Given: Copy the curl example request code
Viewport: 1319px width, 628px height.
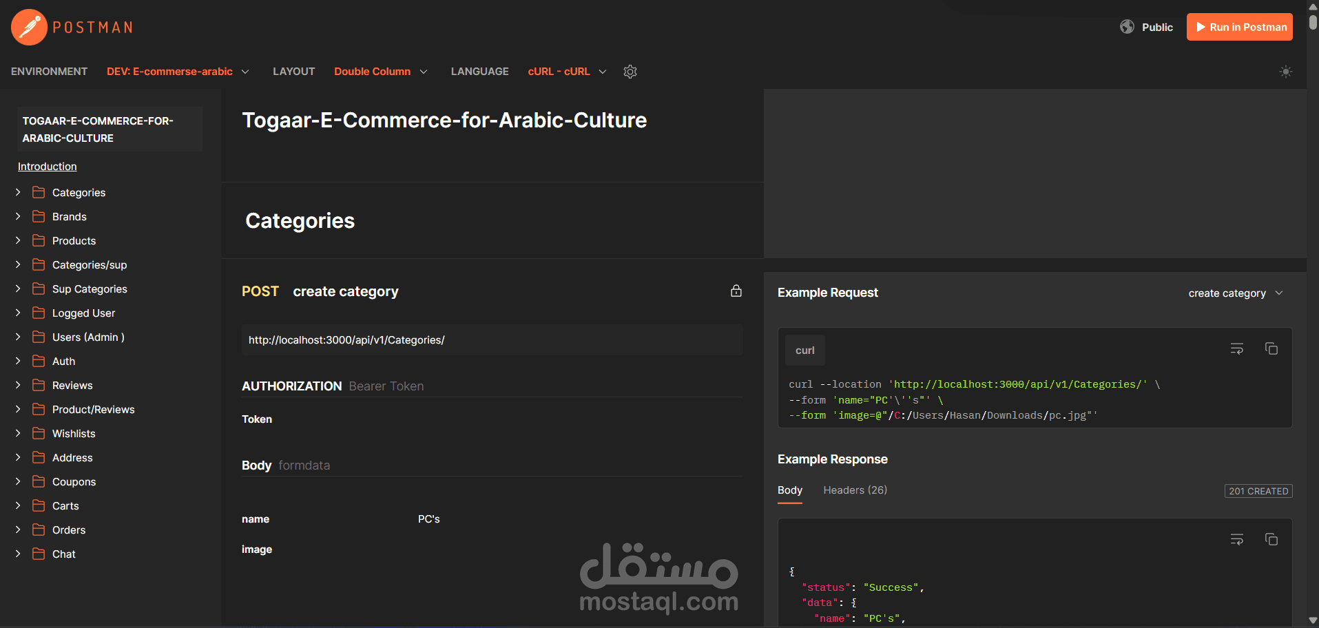Looking at the screenshot, I should pos(1271,349).
